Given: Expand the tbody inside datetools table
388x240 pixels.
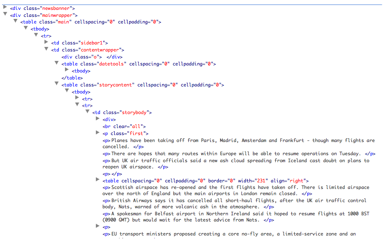Looking at the screenshot, I should (67, 70).
